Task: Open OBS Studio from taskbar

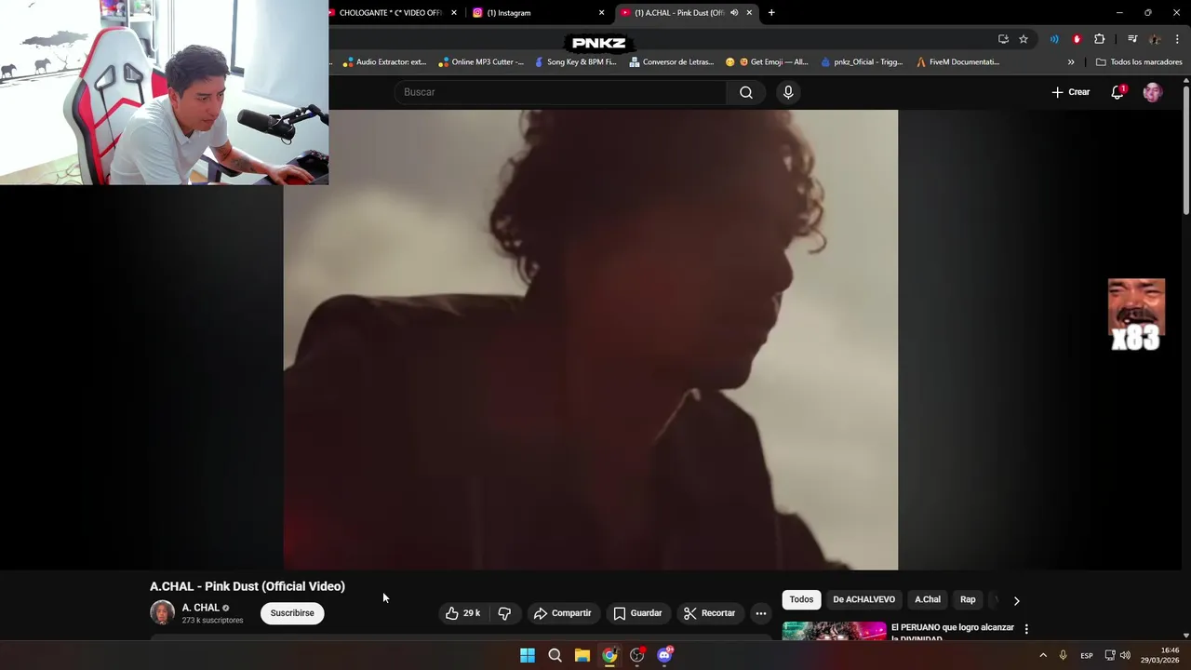Action: 636,655
